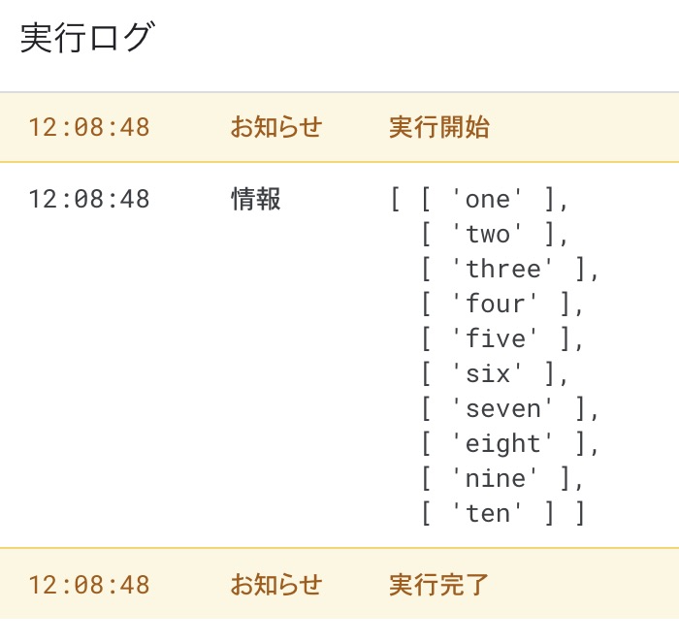Image resolution: width=679 pixels, height=642 pixels.
Task: Click the 'ten' array entry
Action: [488, 514]
